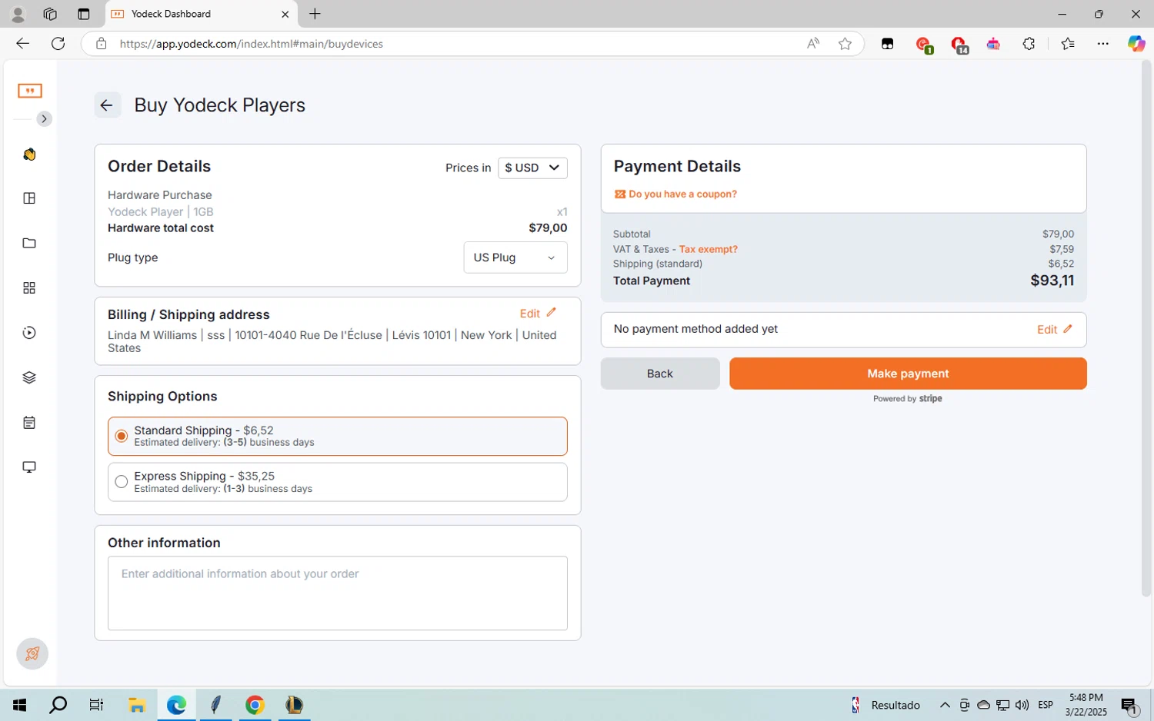Click the red extension icon with badge 1
The height and width of the screenshot is (721, 1154).
(924, 45)
